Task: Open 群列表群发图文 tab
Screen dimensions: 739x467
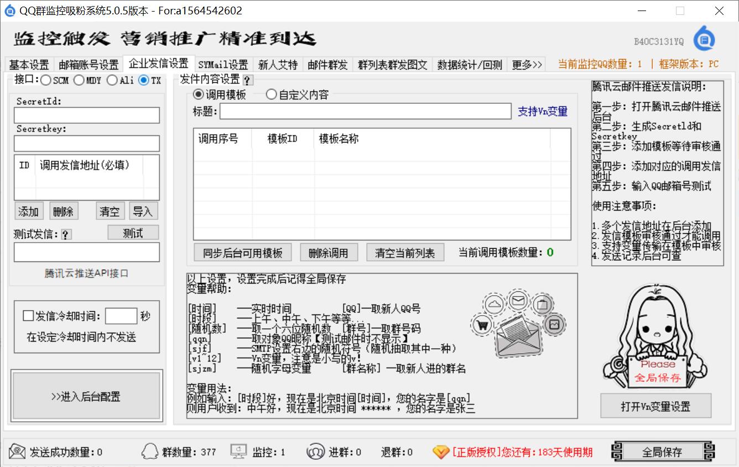Action: point(392,65)
